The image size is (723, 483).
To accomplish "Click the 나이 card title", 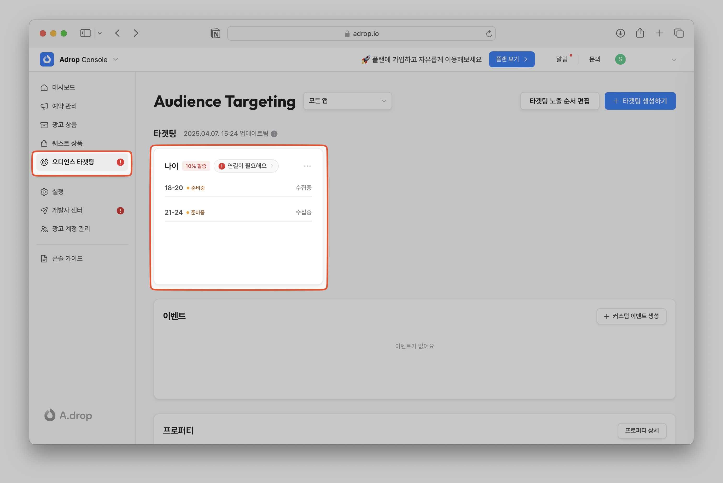I will click(172, 166).
